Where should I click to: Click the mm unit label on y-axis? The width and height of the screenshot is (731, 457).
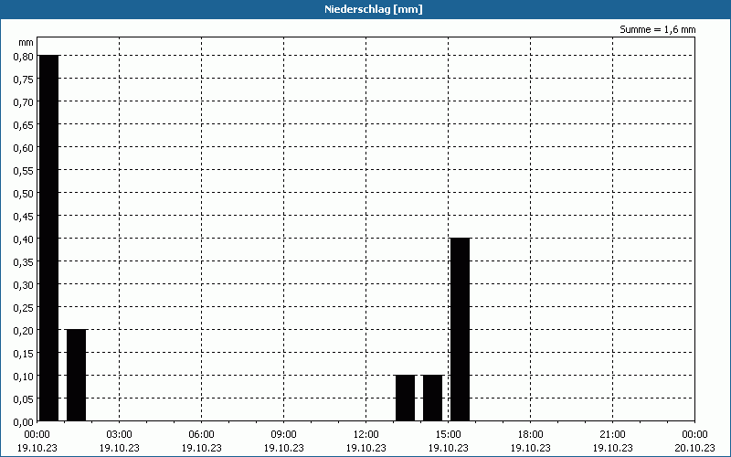pos(26,42)
